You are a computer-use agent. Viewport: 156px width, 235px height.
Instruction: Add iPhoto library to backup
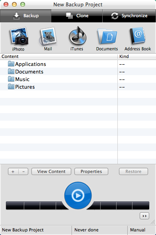(x=19, y=39)
